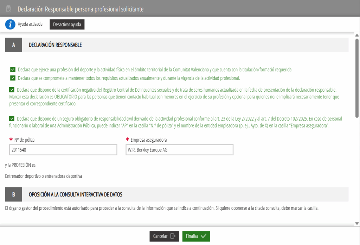Click the section B letter badge
The width and height of the screenshot is (360, 245).
tap(14, 194)
